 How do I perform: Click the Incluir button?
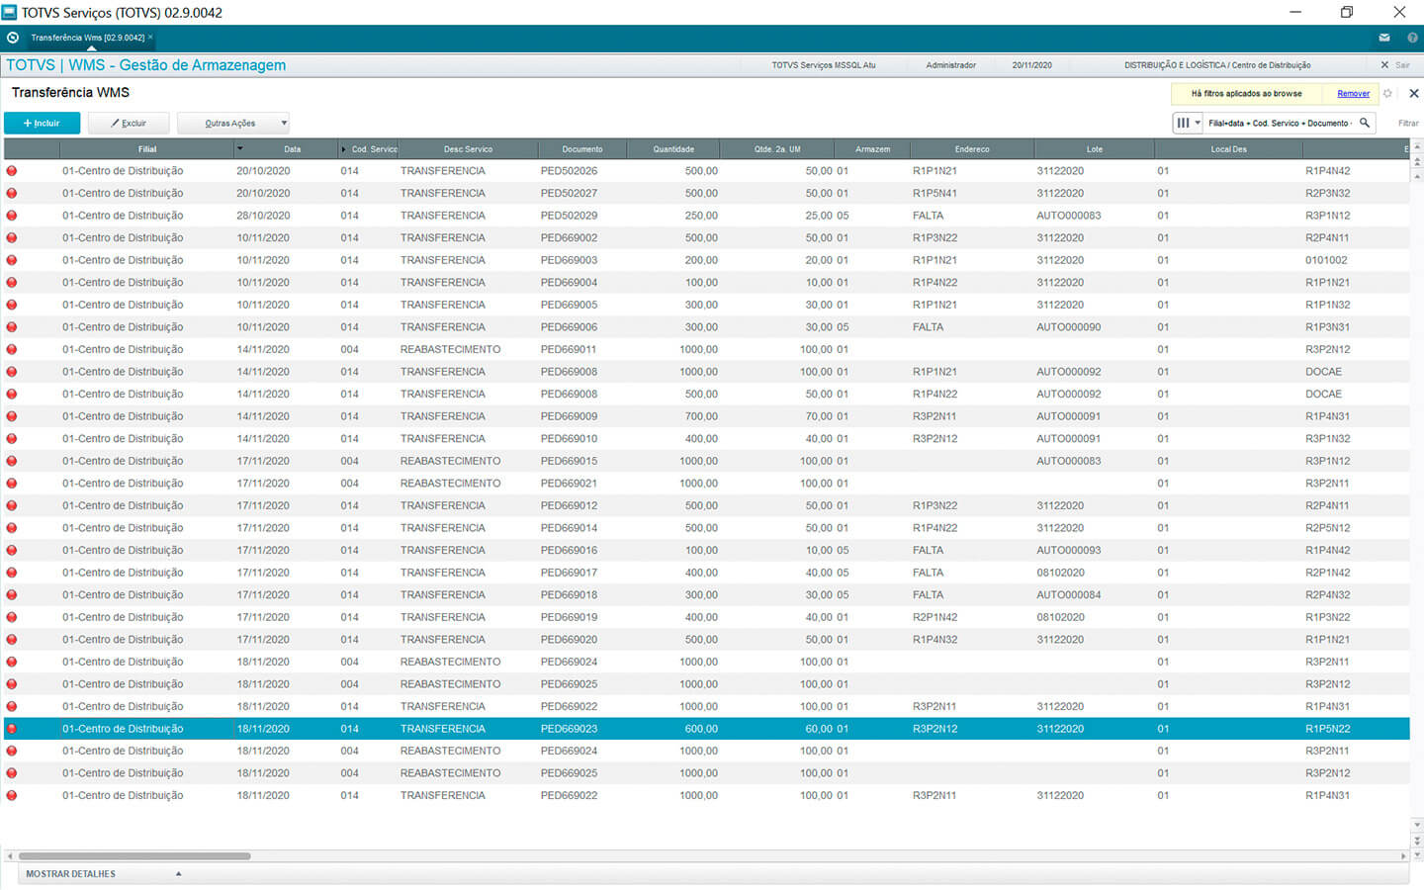pos(42,124)
